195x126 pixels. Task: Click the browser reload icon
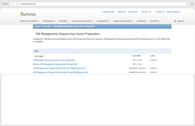[14, 4]
